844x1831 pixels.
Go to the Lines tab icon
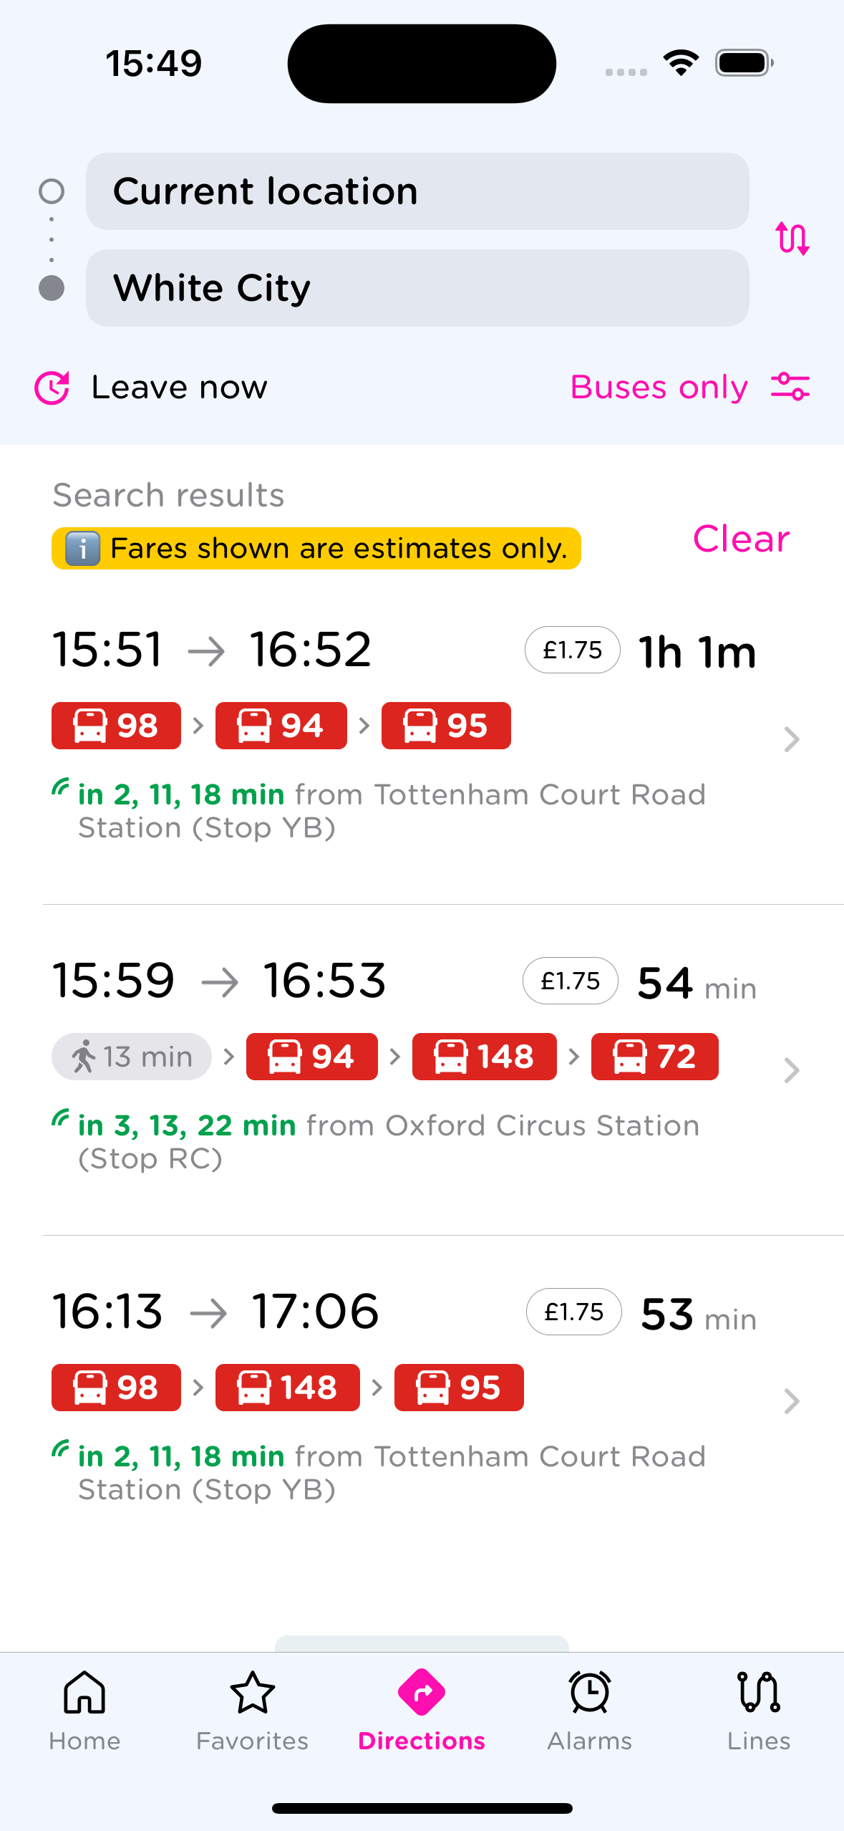[x=759, y=1693]
